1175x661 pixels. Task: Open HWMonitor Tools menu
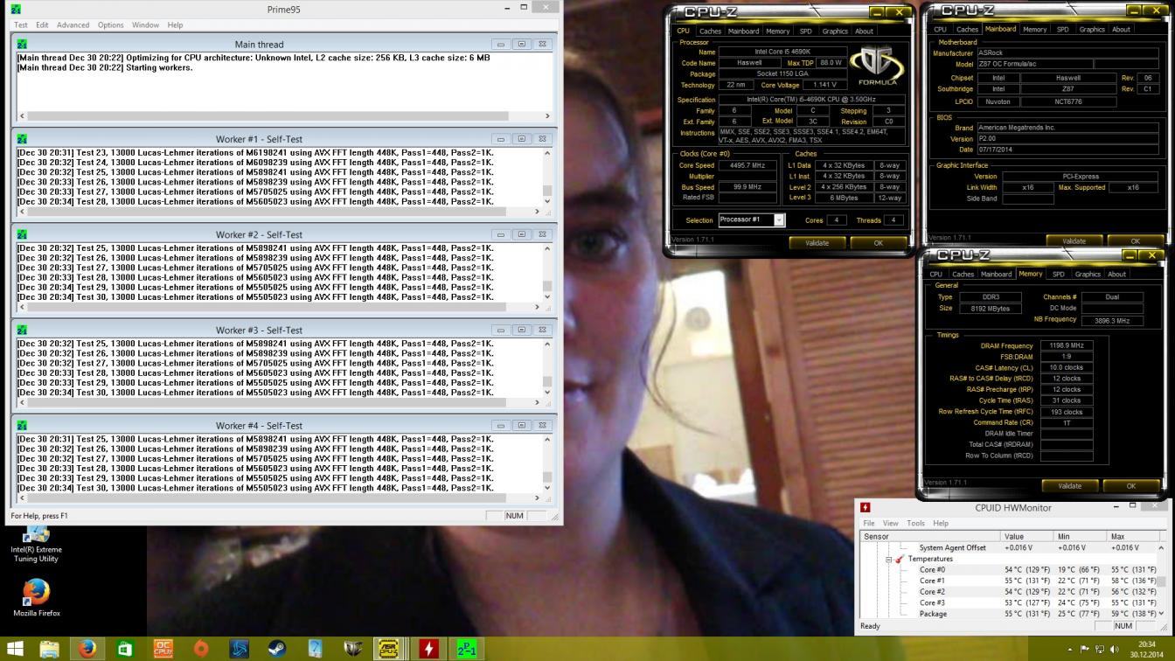tap(915, 523)
